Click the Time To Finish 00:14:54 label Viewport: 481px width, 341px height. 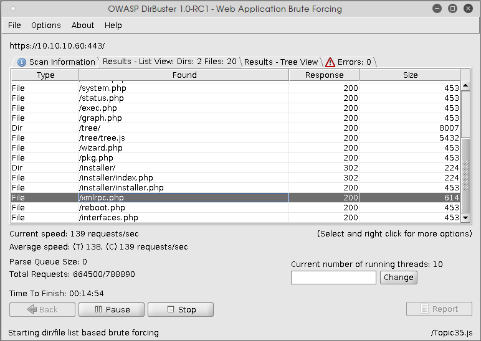[x=57, y=294]
